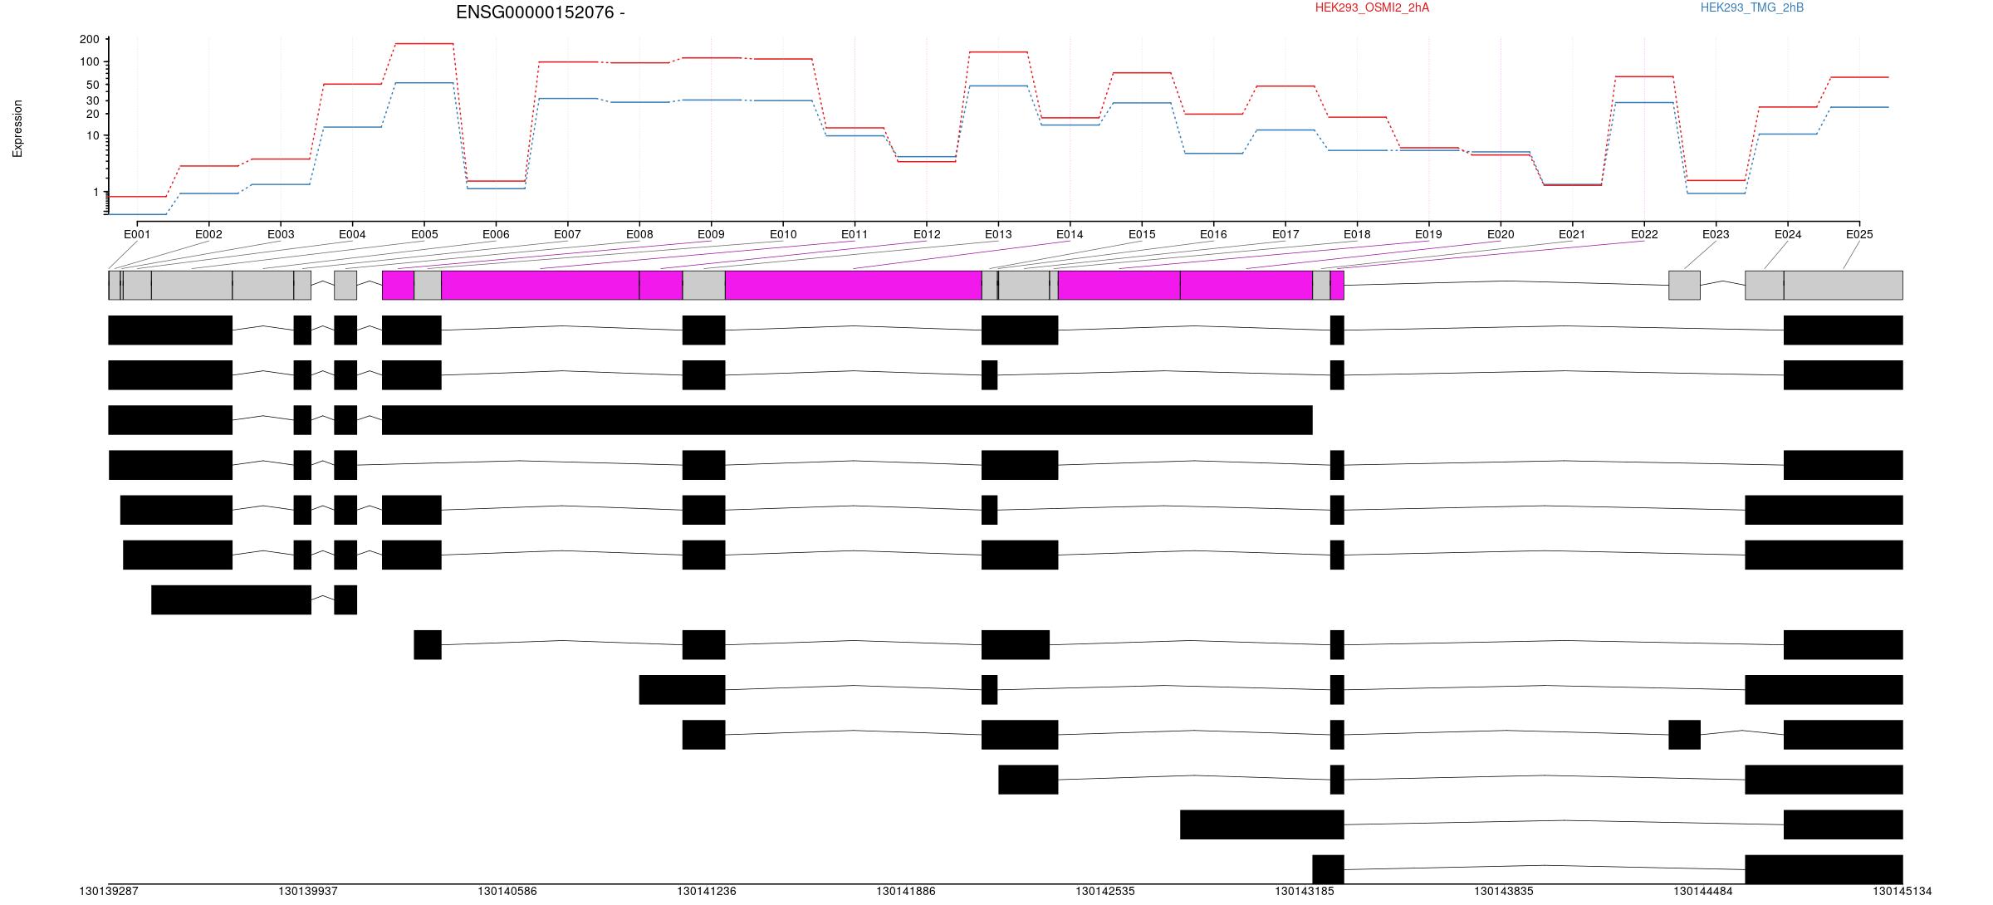Click the ENSG00000152076 gene title

[x=540, y=12]
